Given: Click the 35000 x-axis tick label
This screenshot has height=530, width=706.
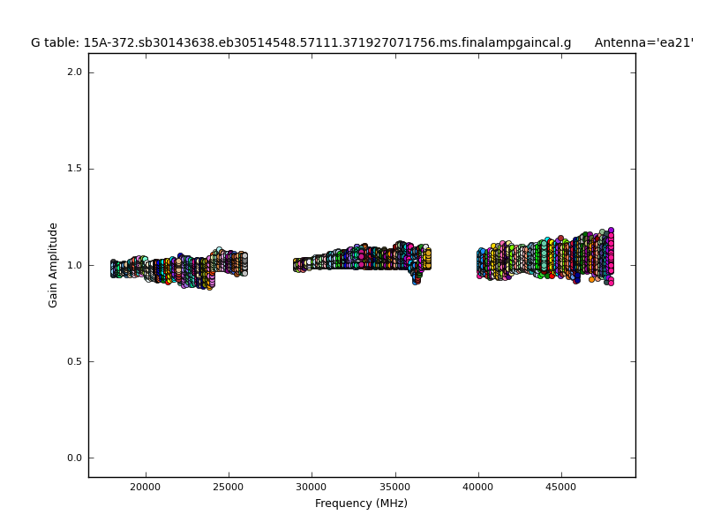Looking at the screenshot, I should pos(394,487).
